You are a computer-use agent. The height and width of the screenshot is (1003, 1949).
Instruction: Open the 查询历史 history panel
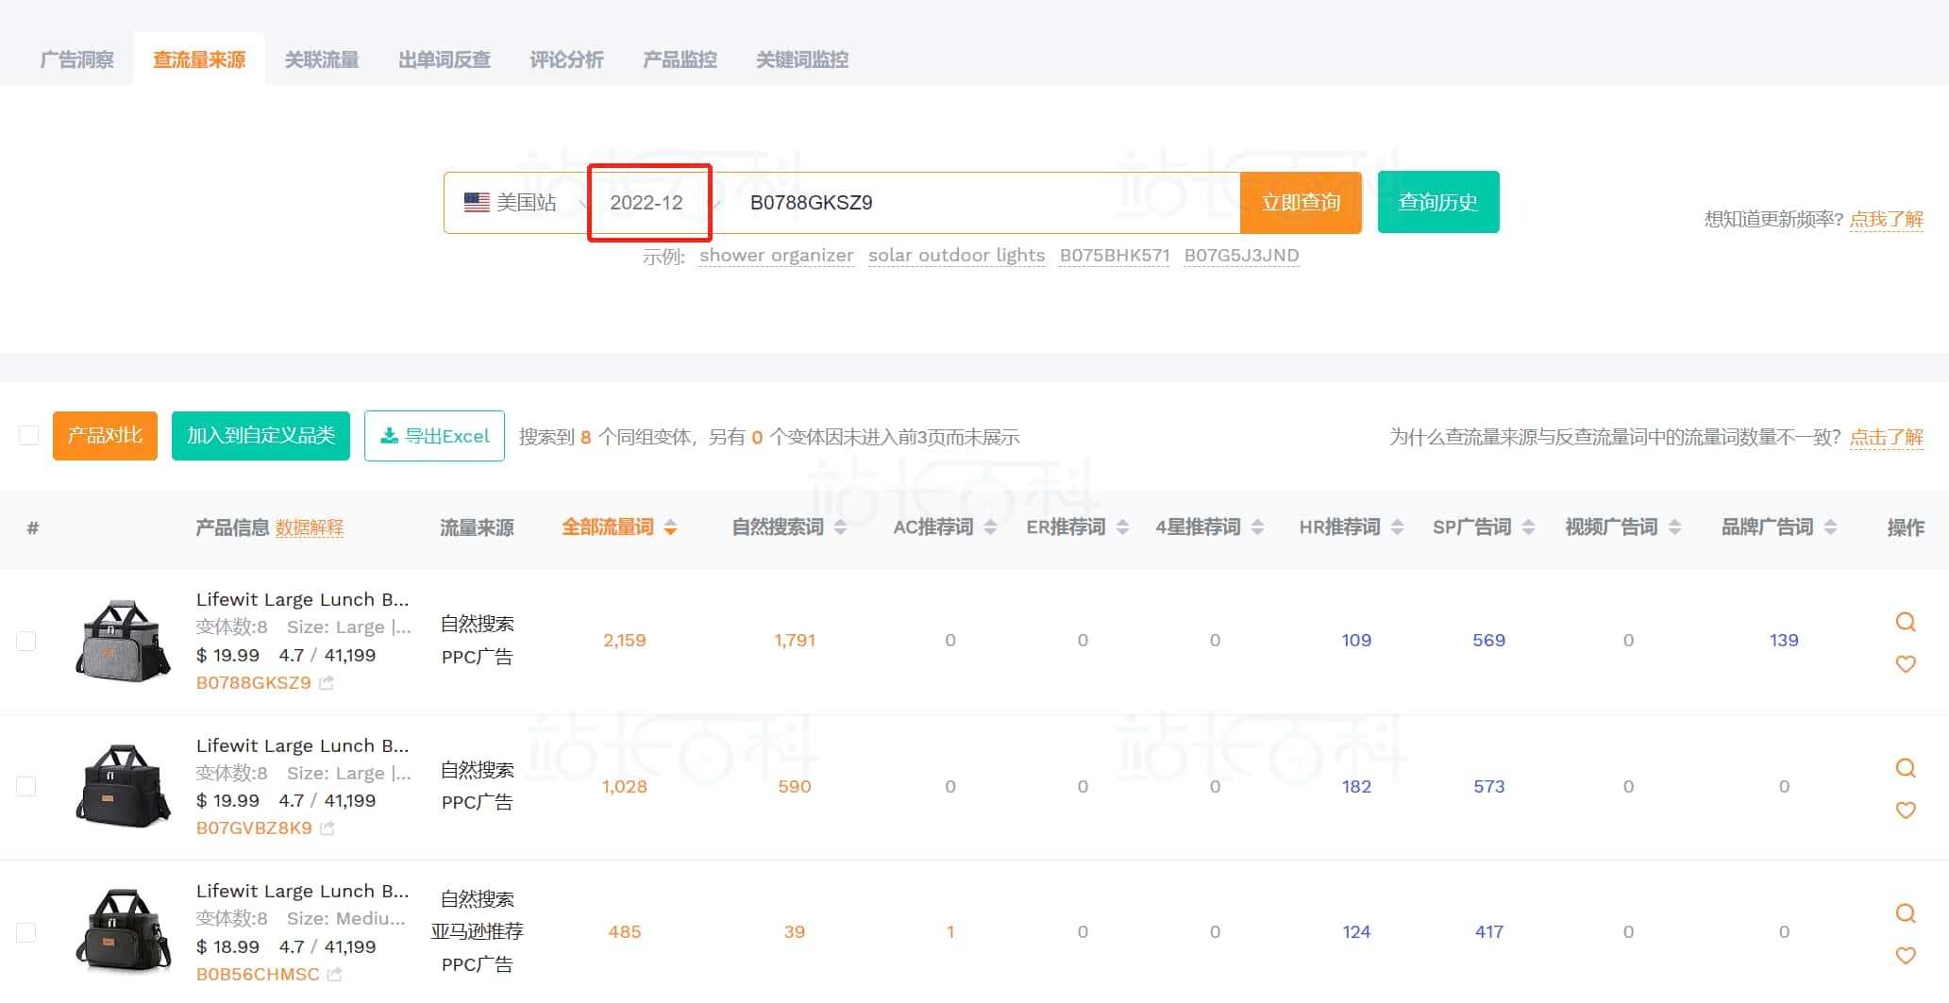click(1437, 201)
